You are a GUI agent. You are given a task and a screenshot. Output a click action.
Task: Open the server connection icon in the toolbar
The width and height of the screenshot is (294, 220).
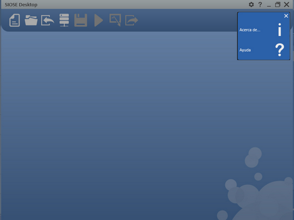coord(64,20)
